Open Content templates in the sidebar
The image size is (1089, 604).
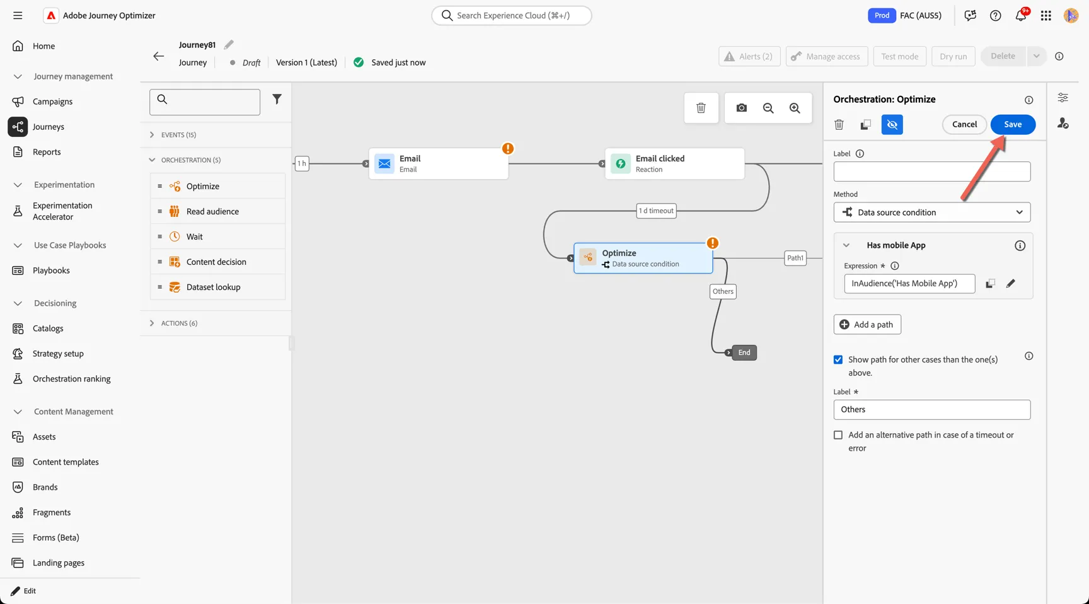point(66,462)
